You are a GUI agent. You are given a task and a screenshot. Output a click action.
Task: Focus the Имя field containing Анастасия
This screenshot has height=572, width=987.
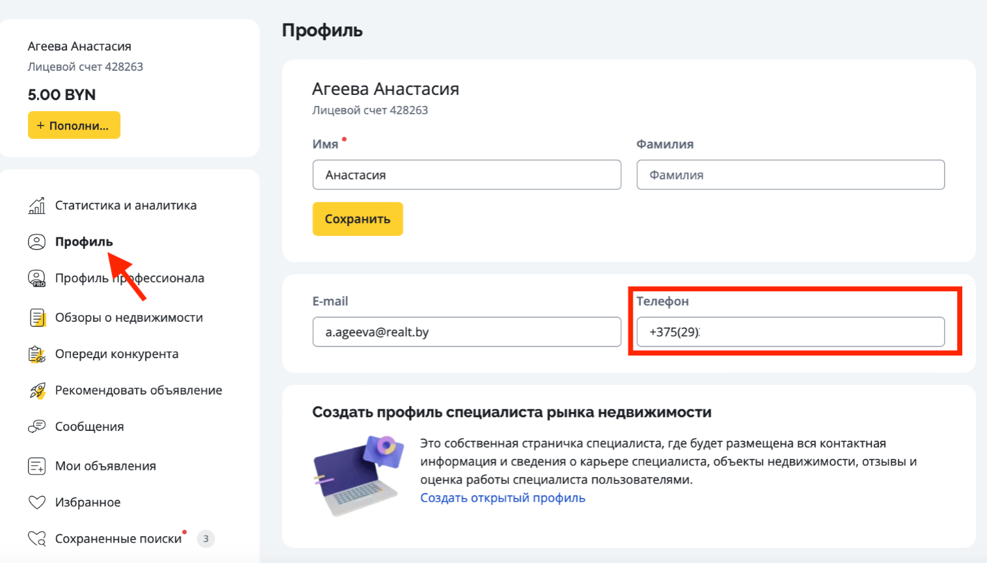coord(466,175)
